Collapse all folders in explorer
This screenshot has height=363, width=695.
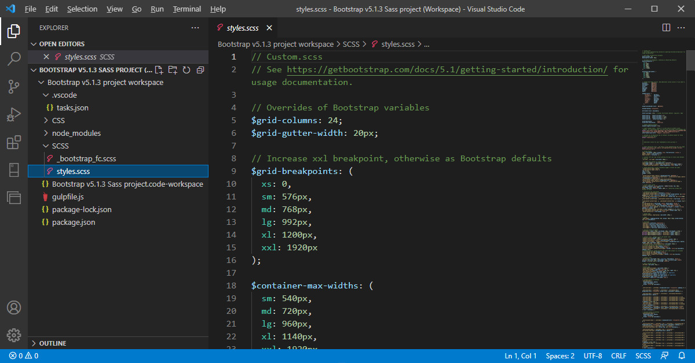[200, 70]
